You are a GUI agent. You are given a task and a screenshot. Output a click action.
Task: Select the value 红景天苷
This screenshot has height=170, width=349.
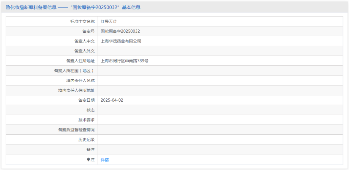(x=109, y=22)
